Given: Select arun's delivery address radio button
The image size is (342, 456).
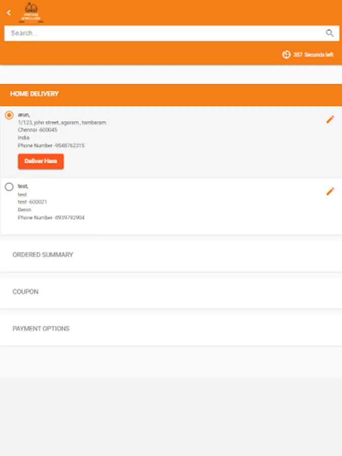Looking at the screenshot, I should click(x=9, y=115).
